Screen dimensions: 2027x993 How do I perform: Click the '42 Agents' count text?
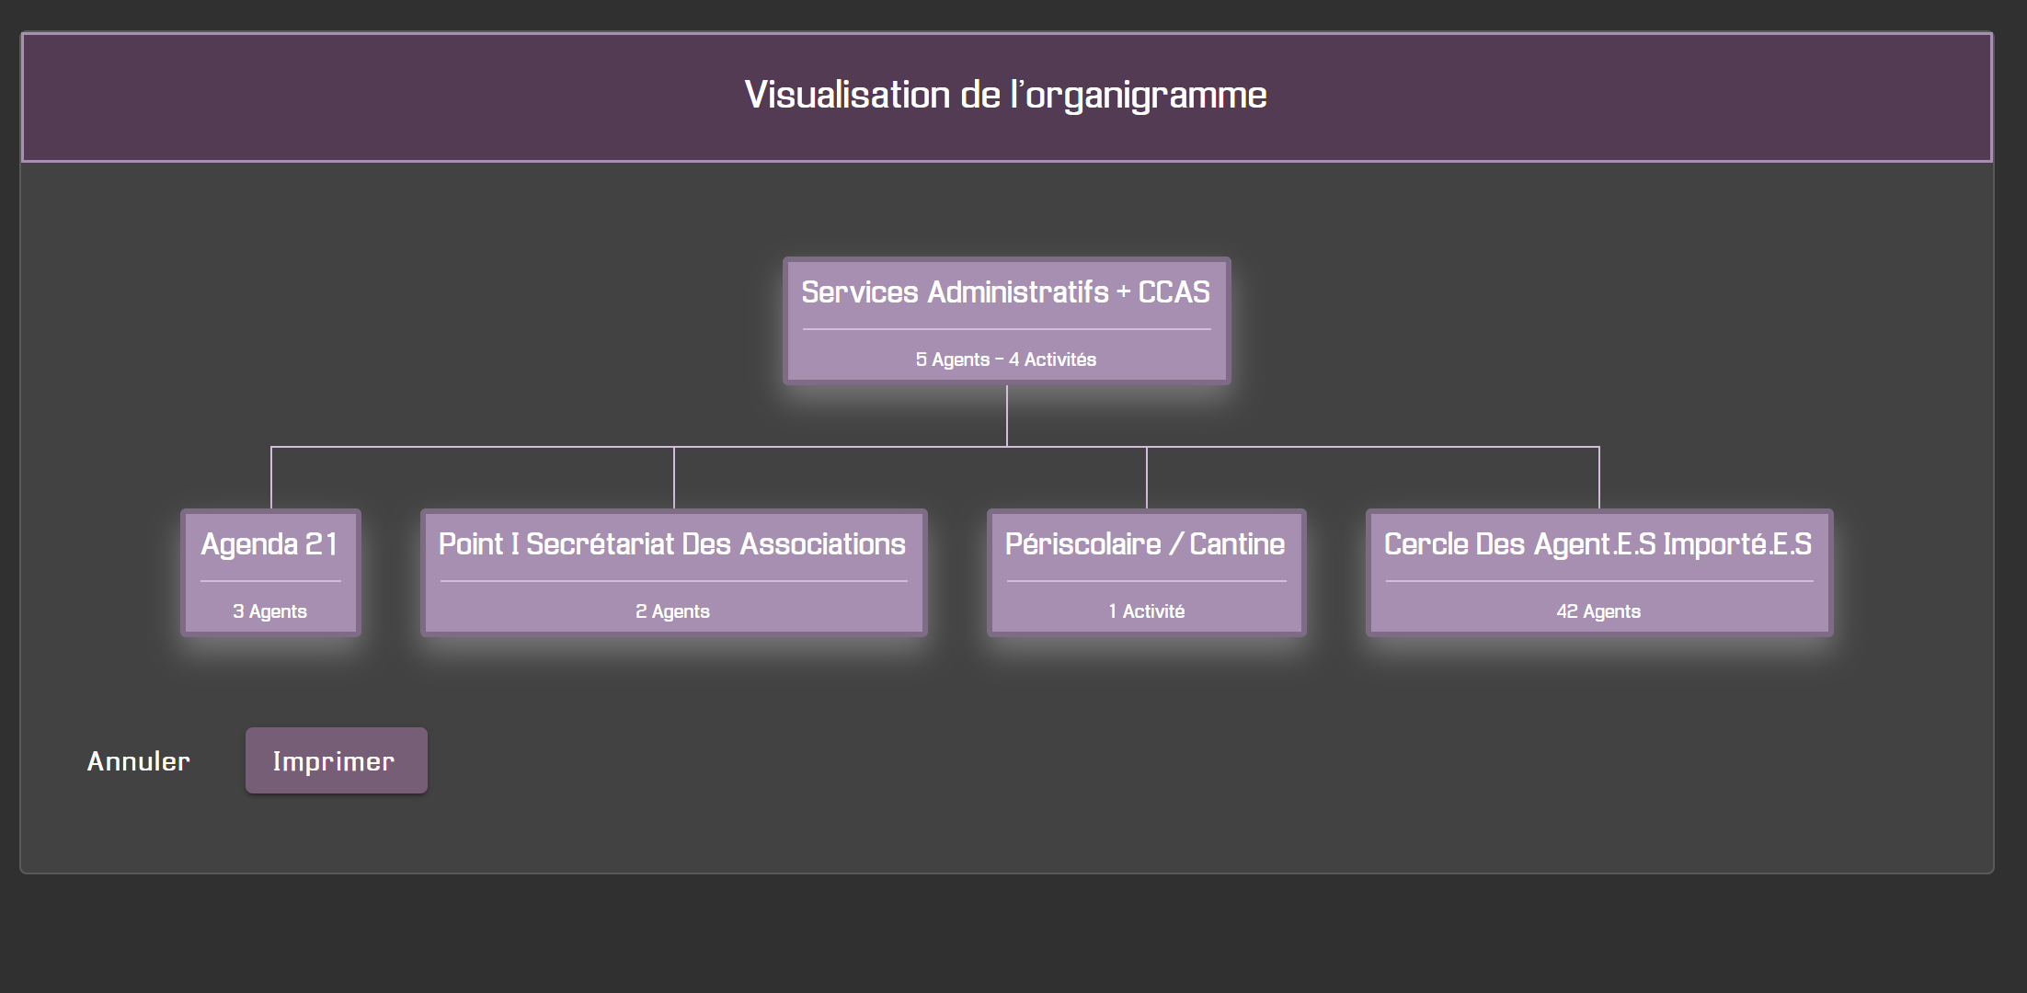(1598, 611)
